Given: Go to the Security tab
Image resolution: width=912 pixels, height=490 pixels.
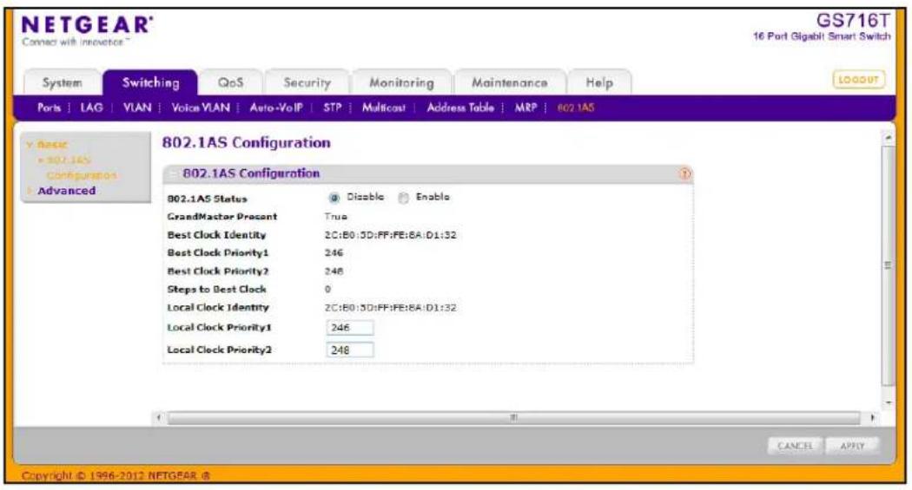Looking at the screenshot, I should point(307,82).
